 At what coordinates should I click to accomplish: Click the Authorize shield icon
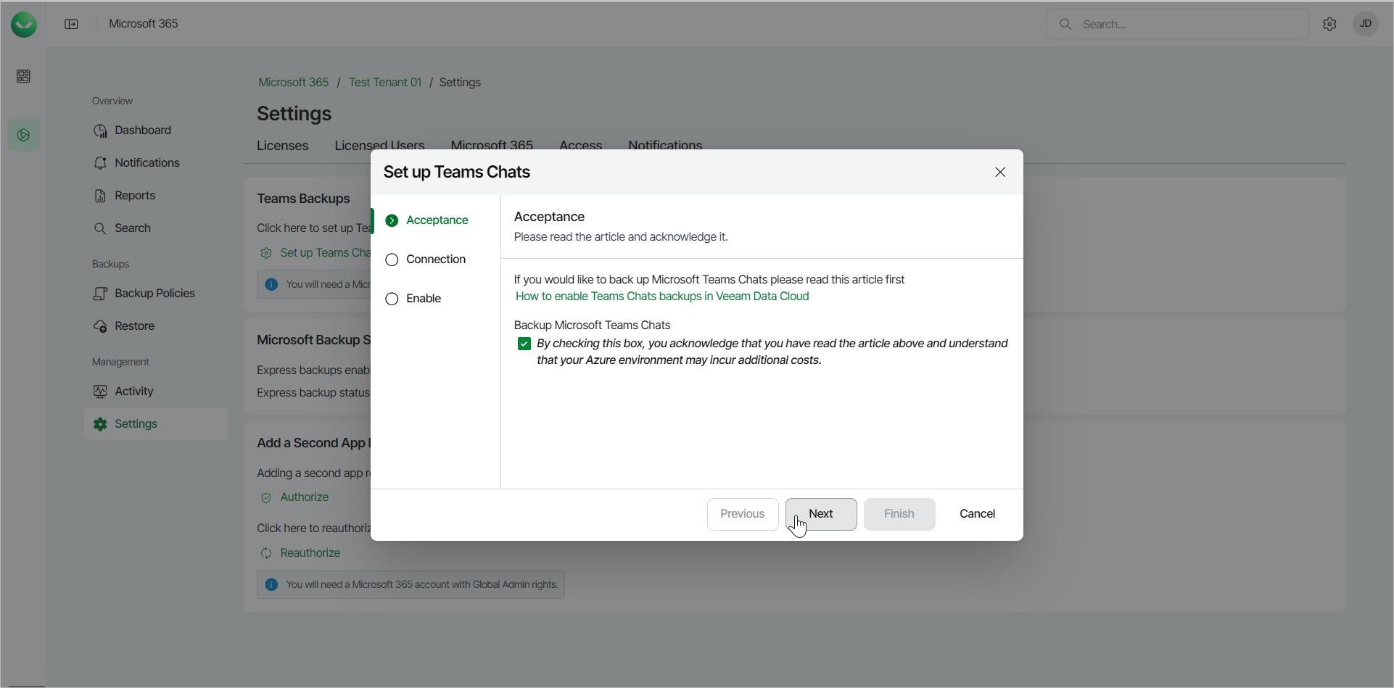click(266, 497)
